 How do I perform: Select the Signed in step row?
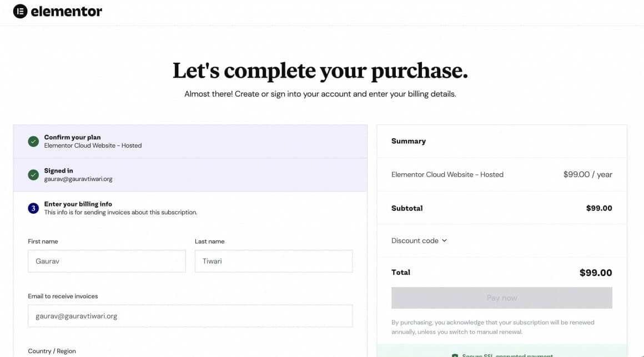click(x=190, y=174)
